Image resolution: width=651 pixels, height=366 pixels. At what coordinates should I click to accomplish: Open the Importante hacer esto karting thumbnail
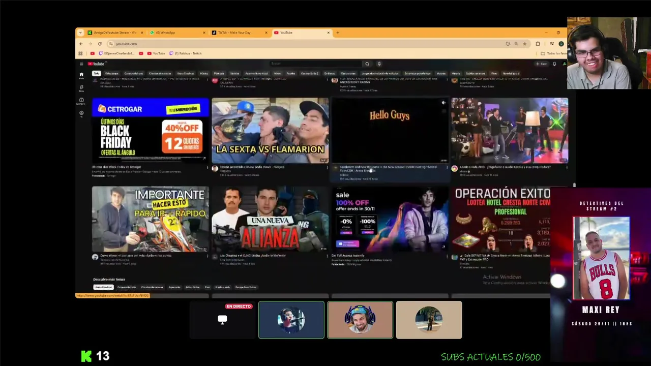click(150, 219)
